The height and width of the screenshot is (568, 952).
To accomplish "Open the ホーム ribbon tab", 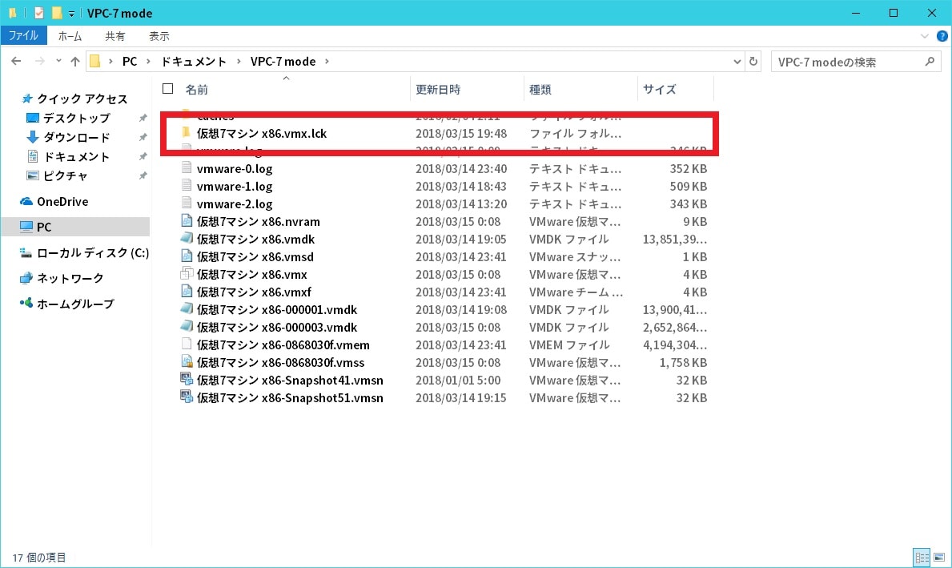I will [70, 36].
